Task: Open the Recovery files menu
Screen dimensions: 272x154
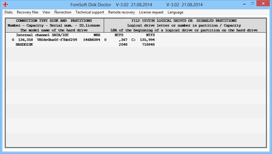Action: pos(28,12)
